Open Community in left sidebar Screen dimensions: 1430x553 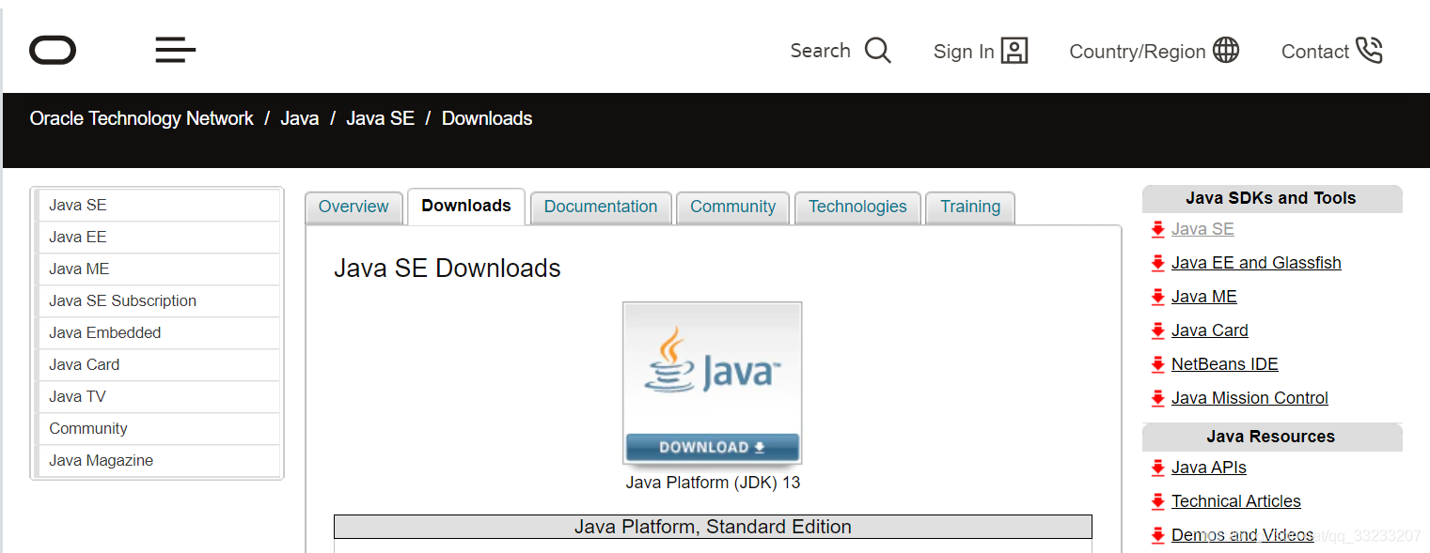[x=158, y=428]
